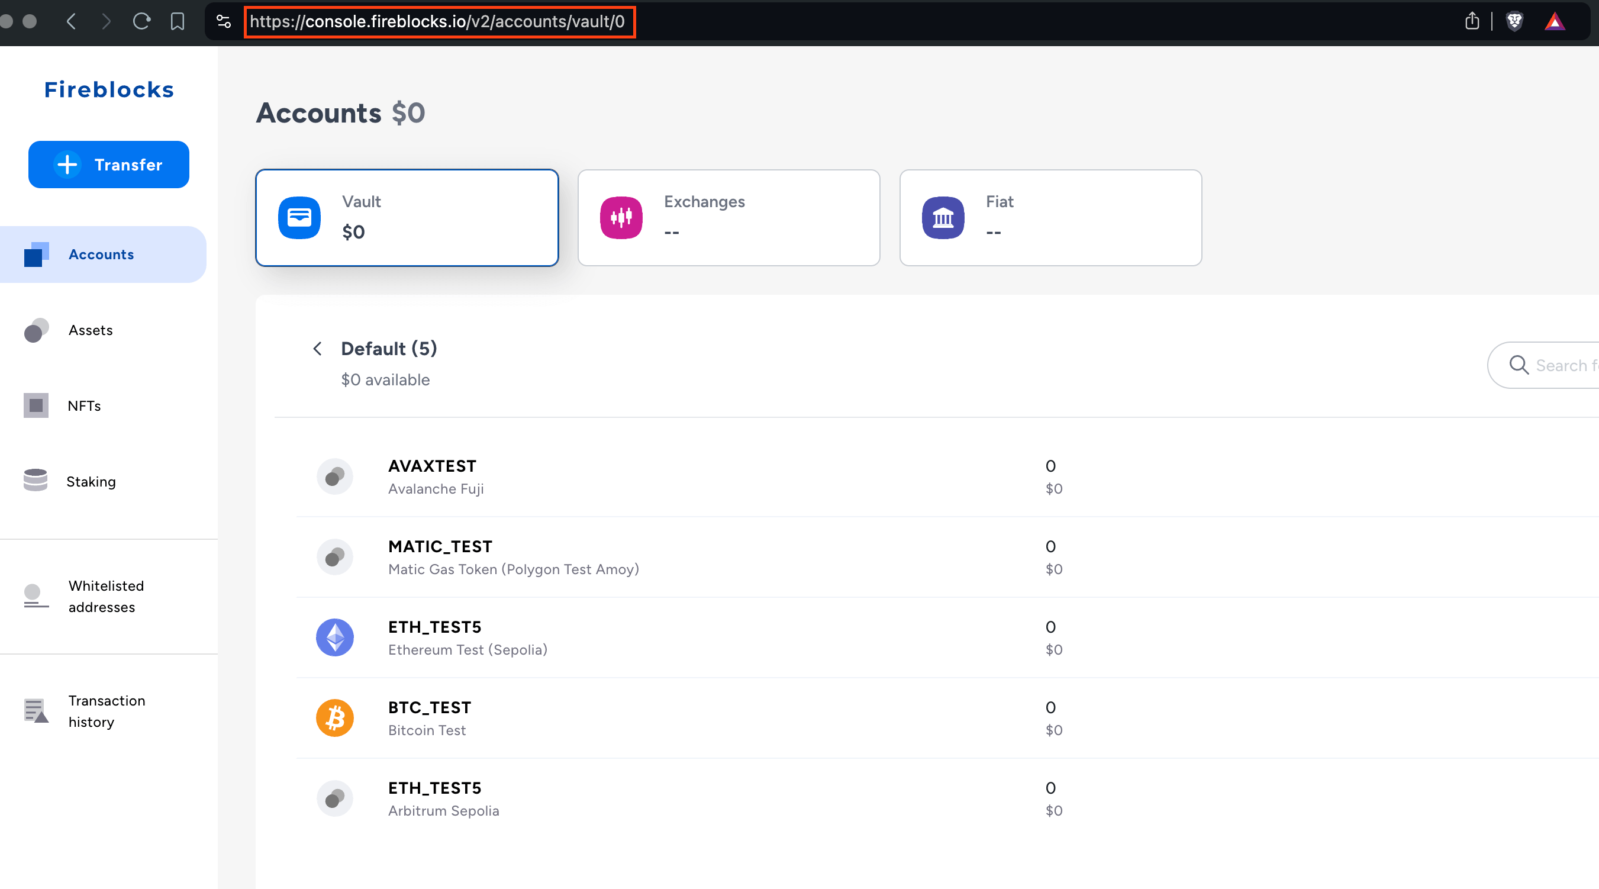Switch to the Exchanges account card

(728, 217)
